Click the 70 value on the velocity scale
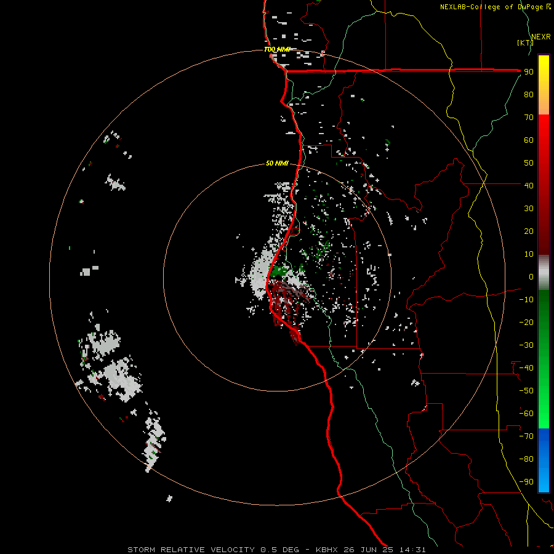 coord(529,118)
